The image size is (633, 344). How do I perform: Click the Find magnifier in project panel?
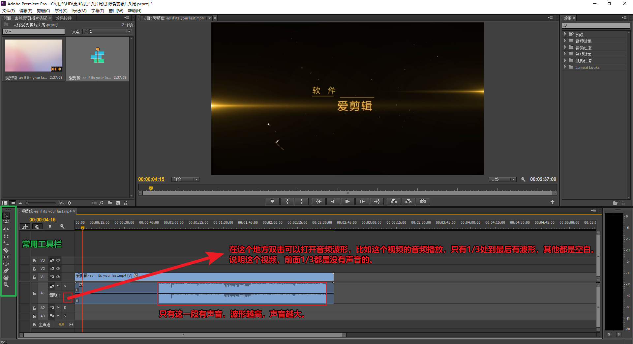coord(102,203)
